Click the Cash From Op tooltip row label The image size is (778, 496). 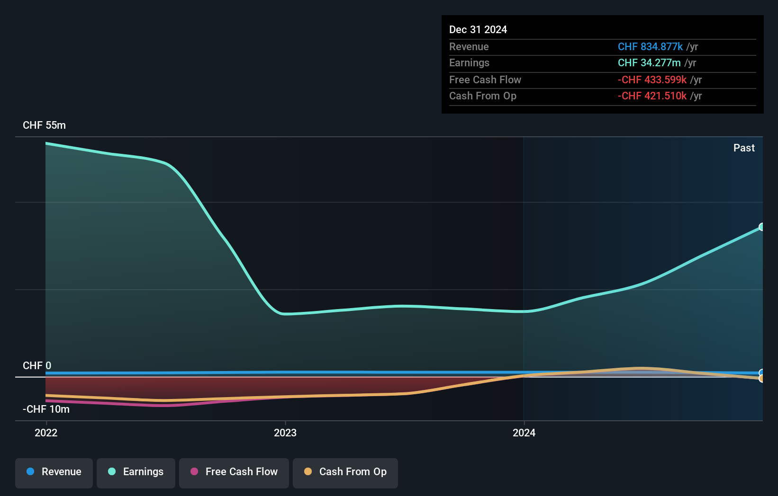point(483,96)
